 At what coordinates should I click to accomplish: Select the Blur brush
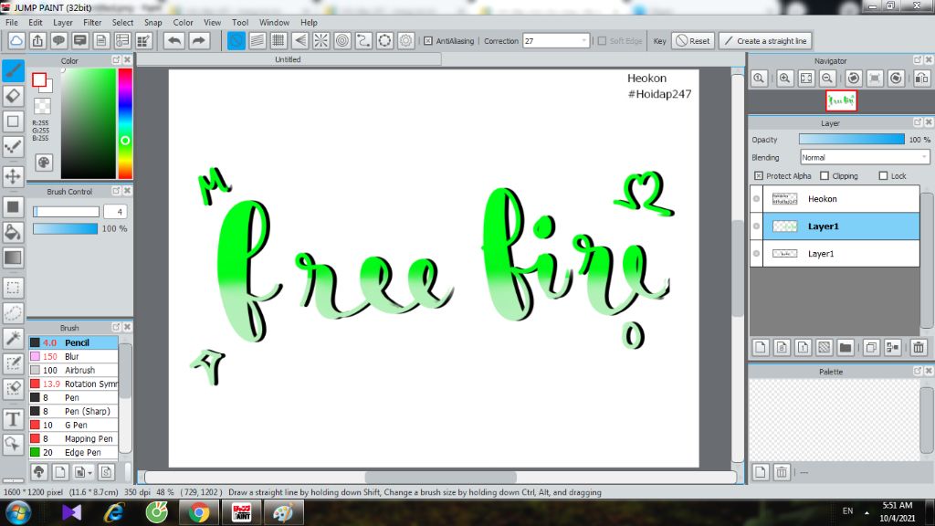coord(74,356)
